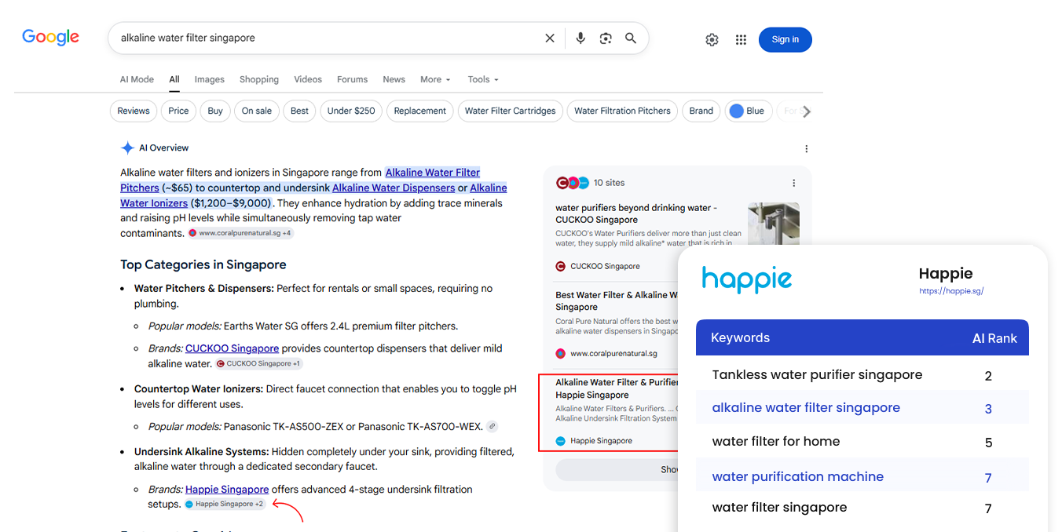Click coralpurenatural.sg favicon in source card
Screen dimensions: 1062x532
tap(561, 354)
